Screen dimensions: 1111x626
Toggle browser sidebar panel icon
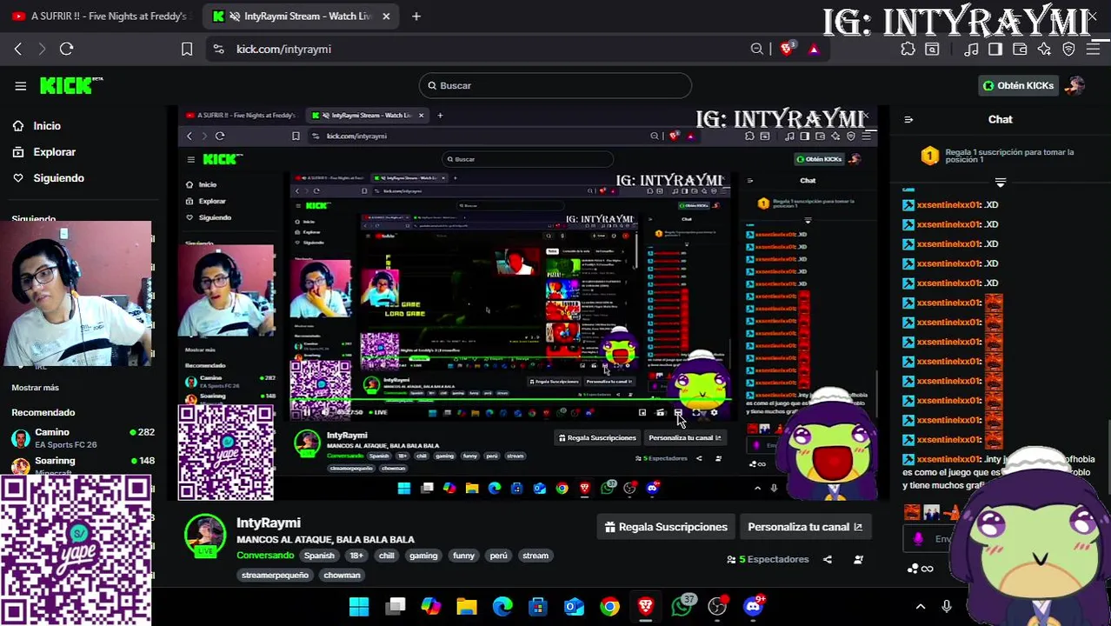point(995,50)
